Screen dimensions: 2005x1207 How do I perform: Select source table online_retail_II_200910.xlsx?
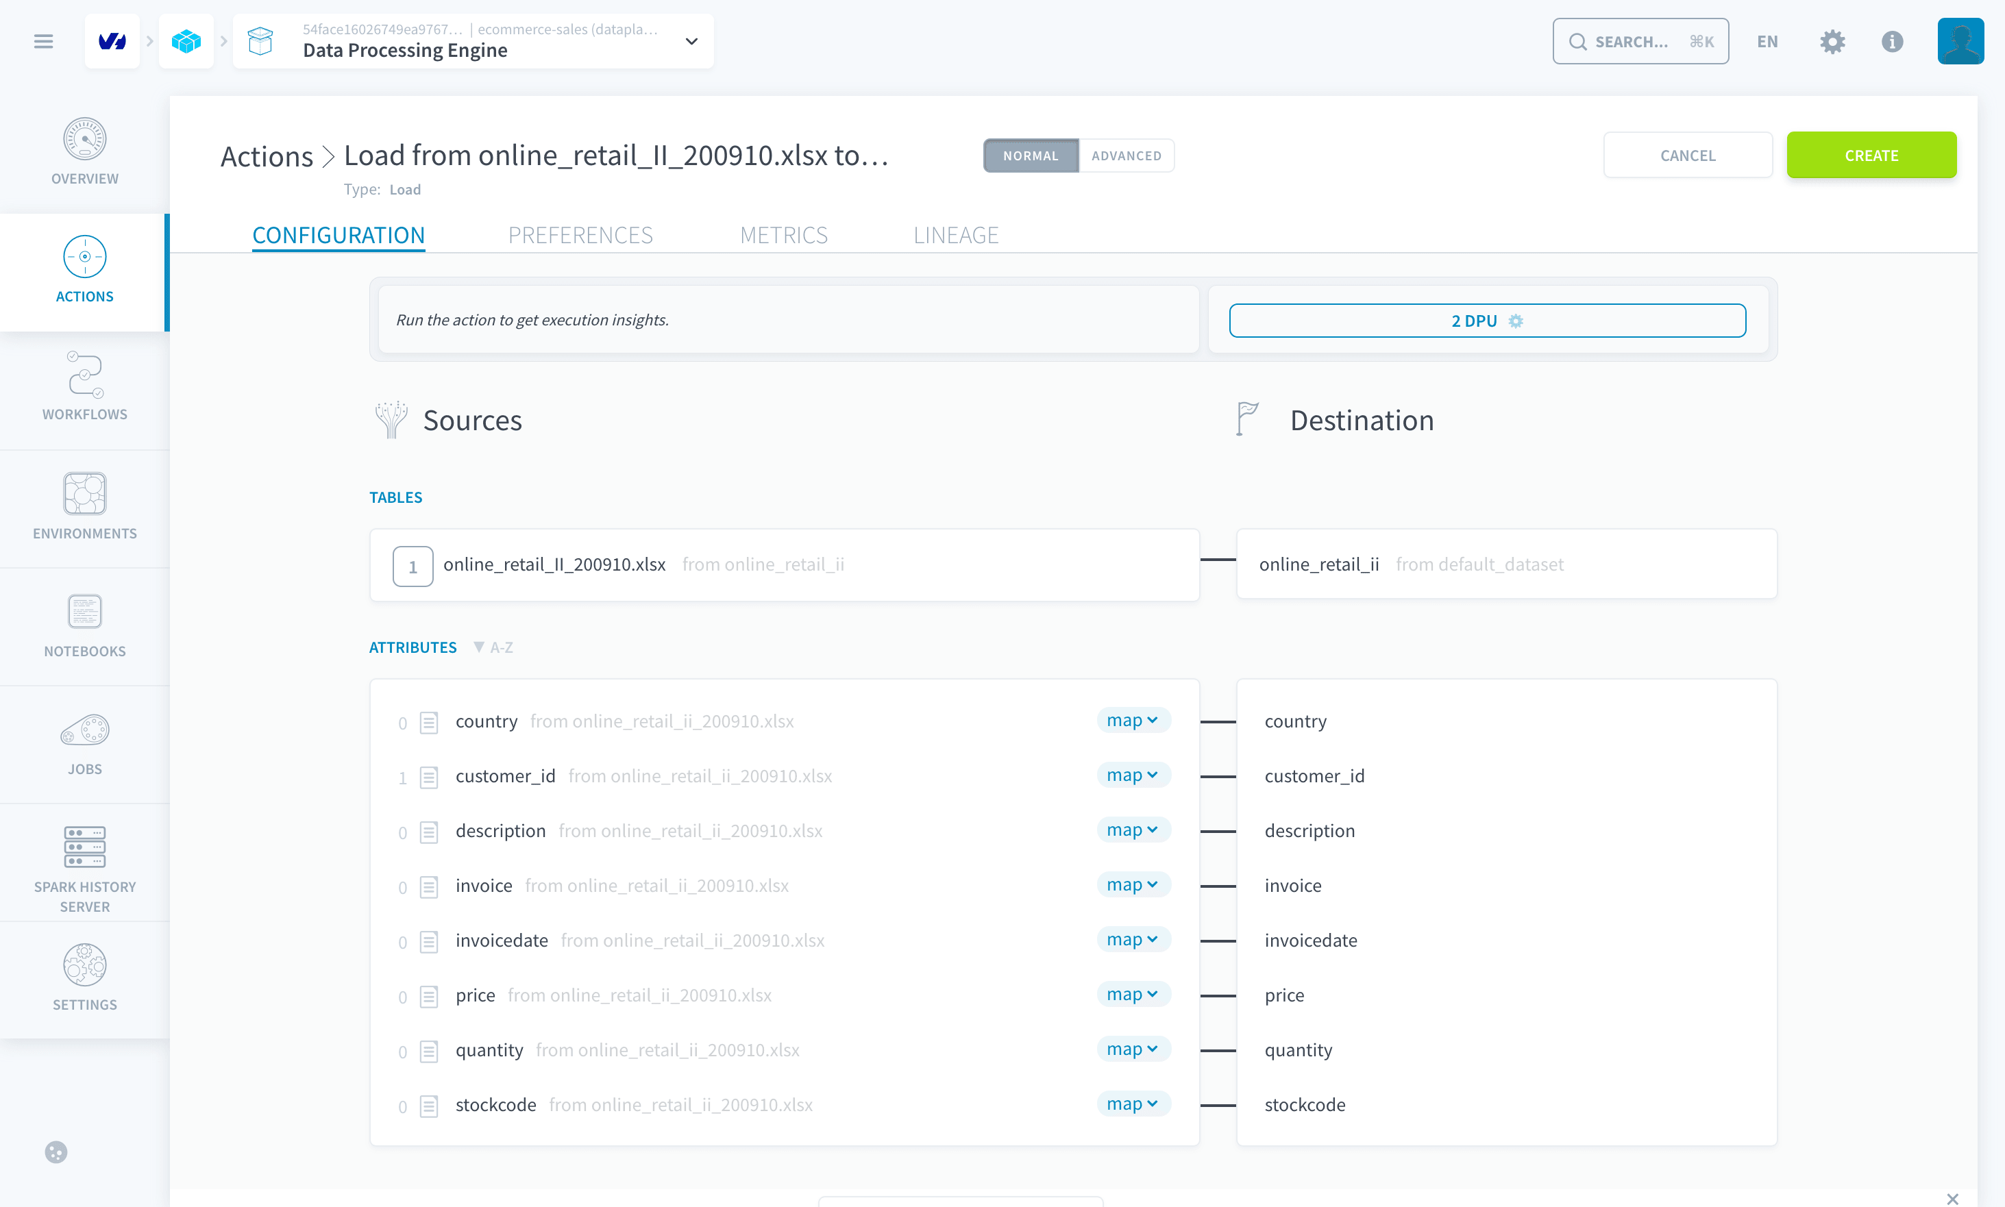click(784, 564)
